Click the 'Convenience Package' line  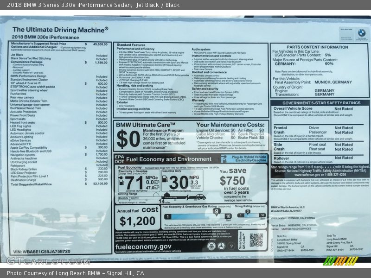[26, 62]
